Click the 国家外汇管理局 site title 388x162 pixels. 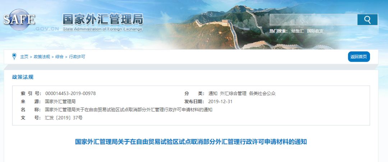(103, 19)
